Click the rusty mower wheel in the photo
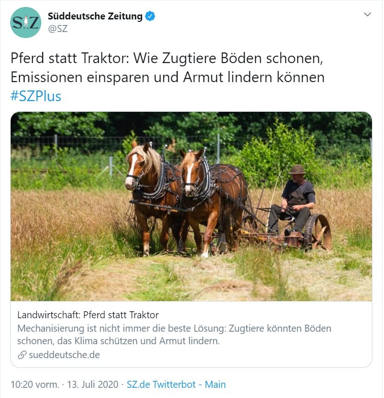This screenshot has height=398, width=384. coord(317,232)
